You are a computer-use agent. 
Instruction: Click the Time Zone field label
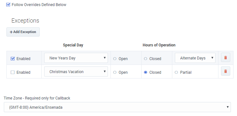(37, 98)
